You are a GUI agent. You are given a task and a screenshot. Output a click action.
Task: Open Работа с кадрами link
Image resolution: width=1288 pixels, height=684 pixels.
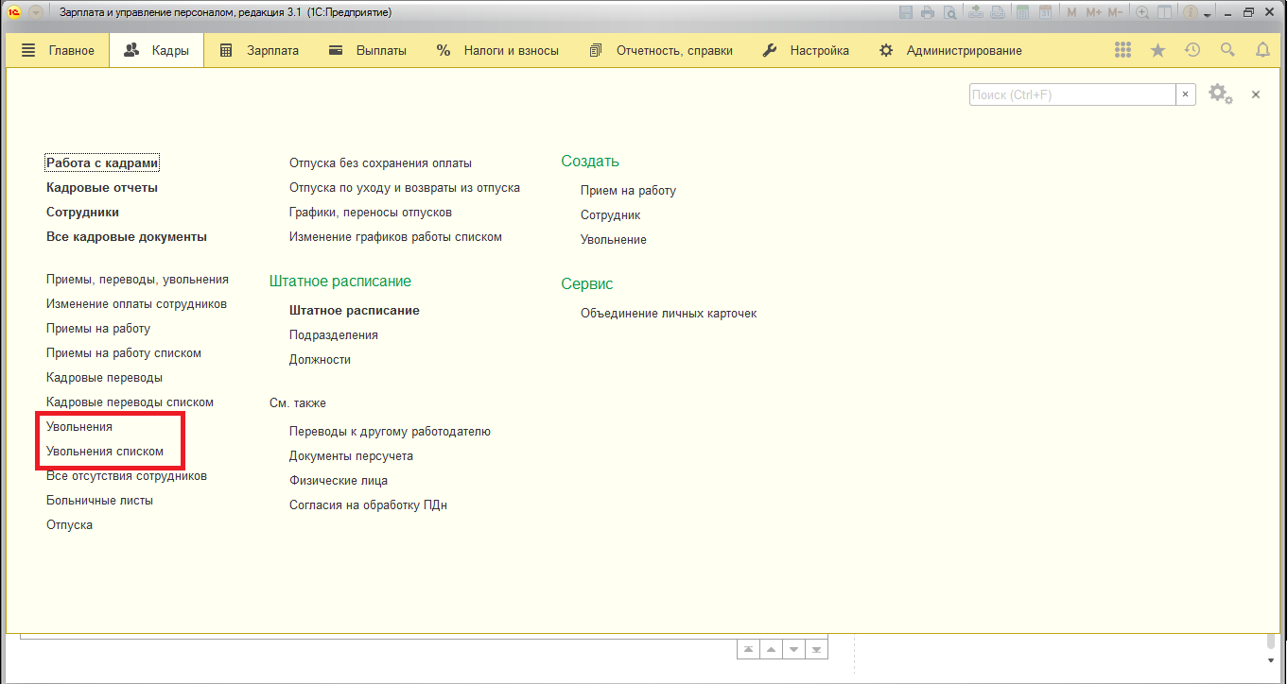[102, 162]
